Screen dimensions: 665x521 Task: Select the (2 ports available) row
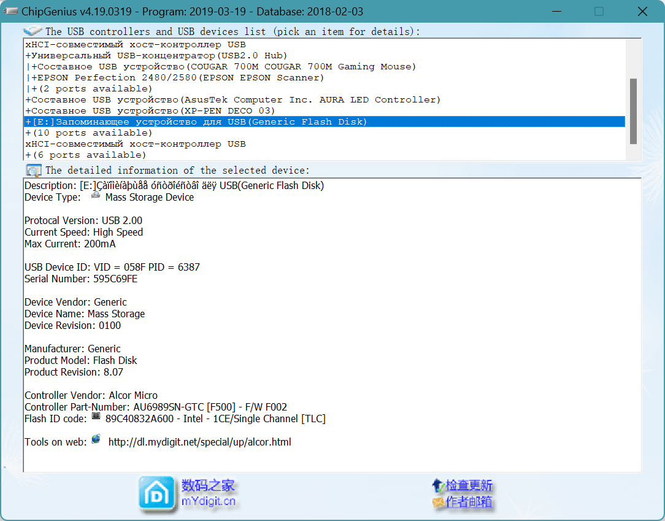pos(325,88)
